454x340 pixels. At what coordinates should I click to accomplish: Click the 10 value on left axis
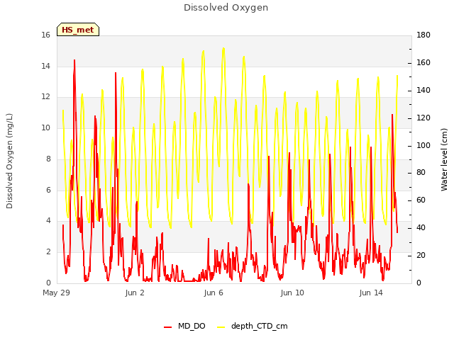pos(45,127)
